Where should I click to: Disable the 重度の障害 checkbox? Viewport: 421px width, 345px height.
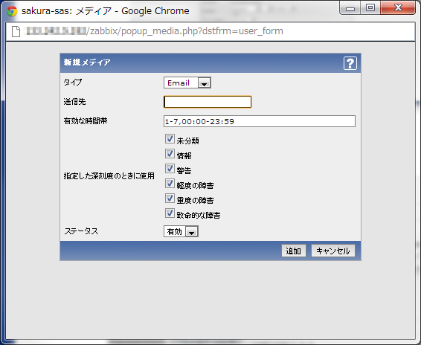tap(170, 199)
